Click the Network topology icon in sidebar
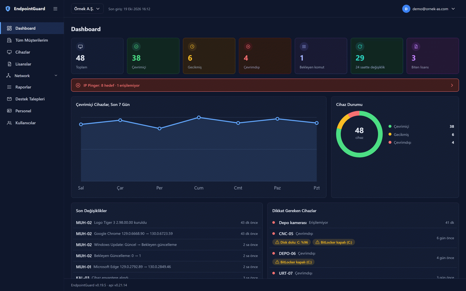The height and width of the screenshot is (291, 466). (8, 76)
